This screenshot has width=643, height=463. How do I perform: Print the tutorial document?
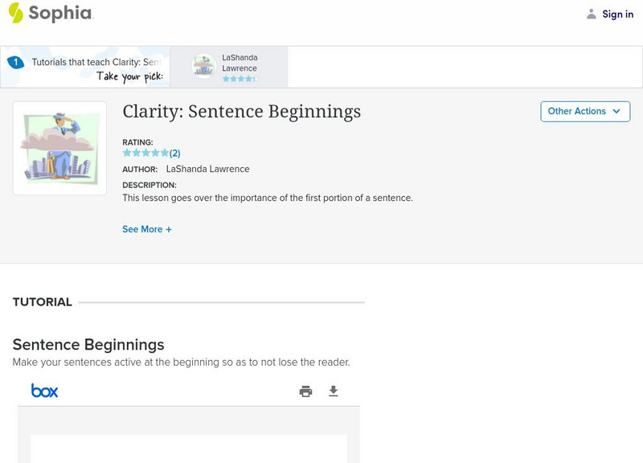coord(305,391)
